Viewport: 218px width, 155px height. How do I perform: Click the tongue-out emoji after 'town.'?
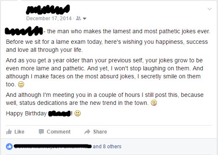point(154,103)
